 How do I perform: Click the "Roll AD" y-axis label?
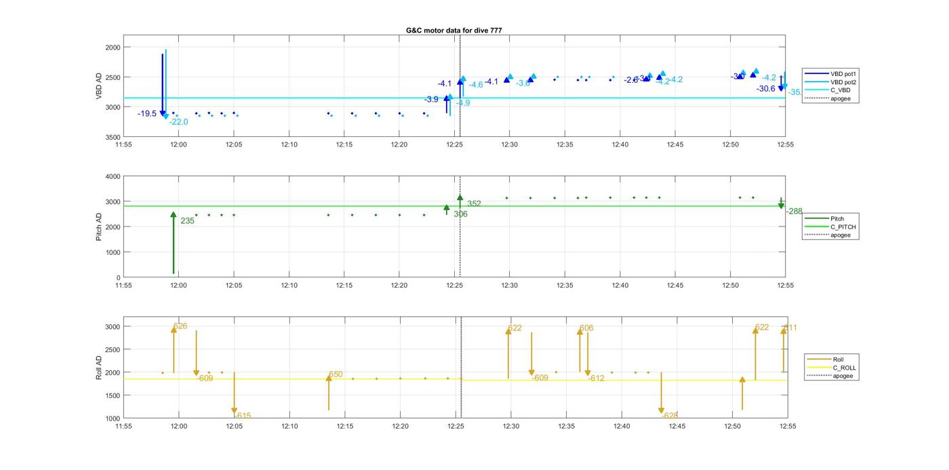tap(99, 367)
